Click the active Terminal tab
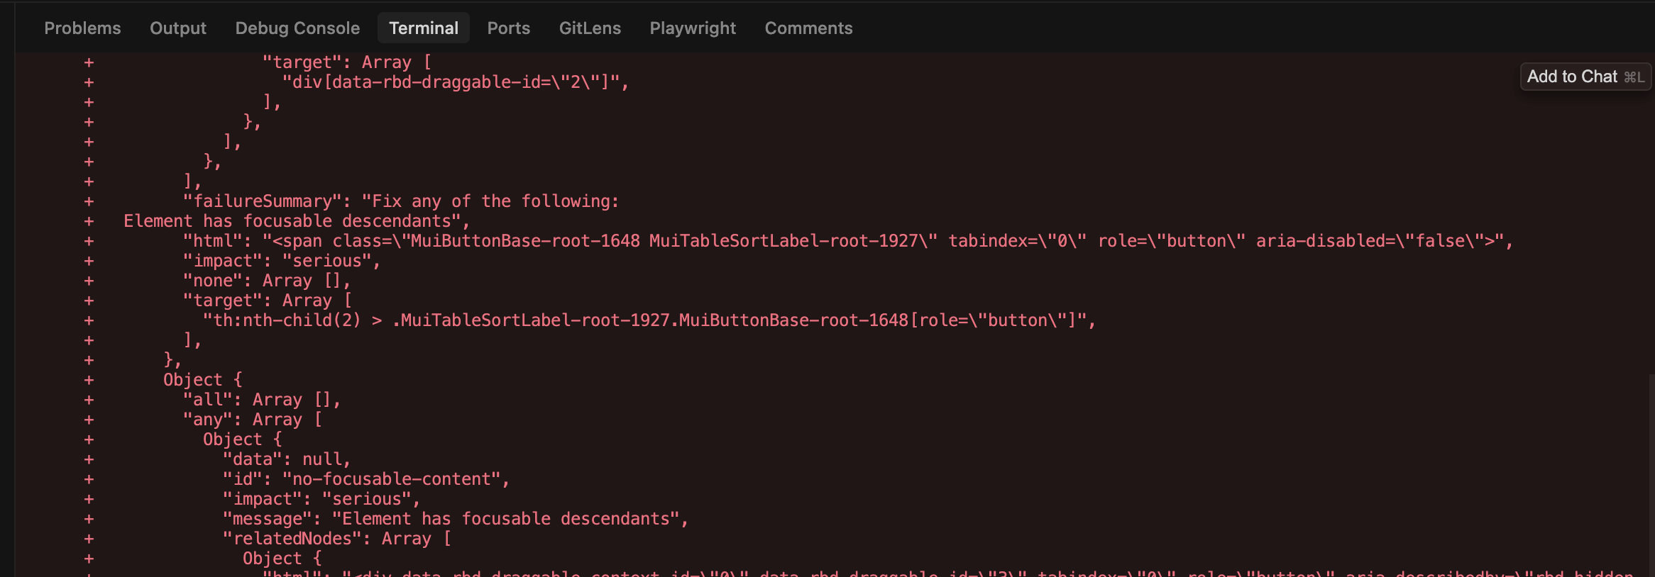 pyautogui.click(x=424, y=28)
